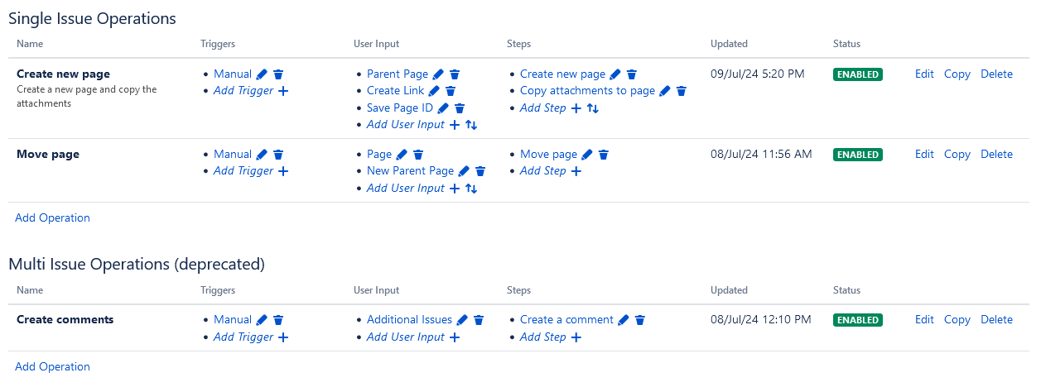Edit Manual trigger pencil in Create new page row
The image size is (1041, 387).
[262, 74]
